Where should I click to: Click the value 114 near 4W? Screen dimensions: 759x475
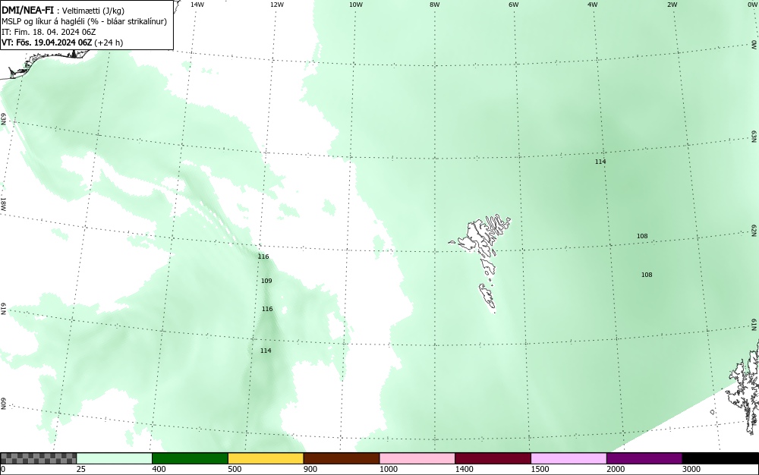(x=600, y=162)
